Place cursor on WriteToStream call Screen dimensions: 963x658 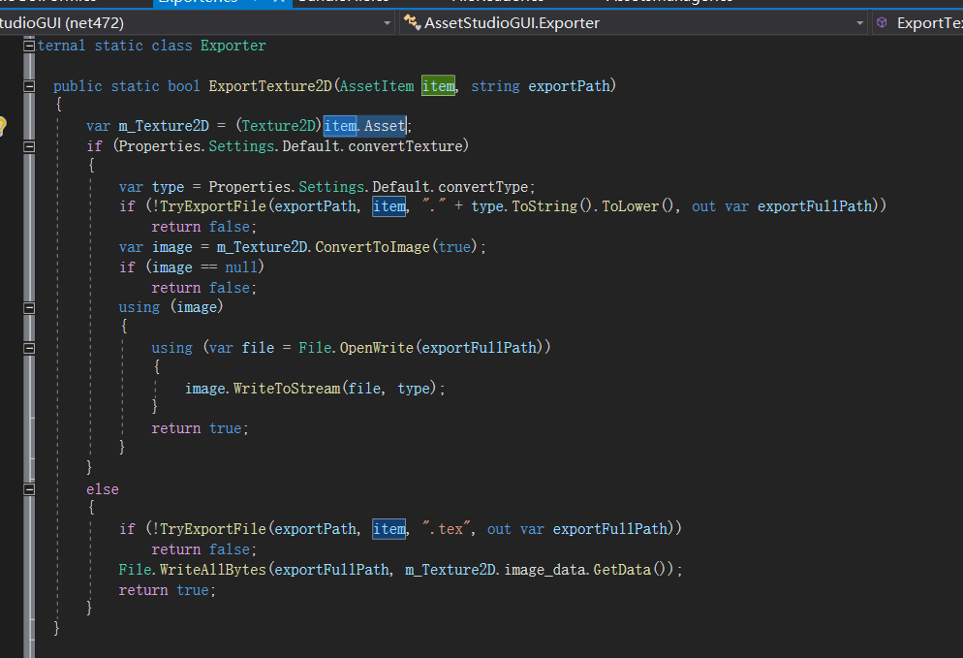pyautogui.click(x=286, y=388)
